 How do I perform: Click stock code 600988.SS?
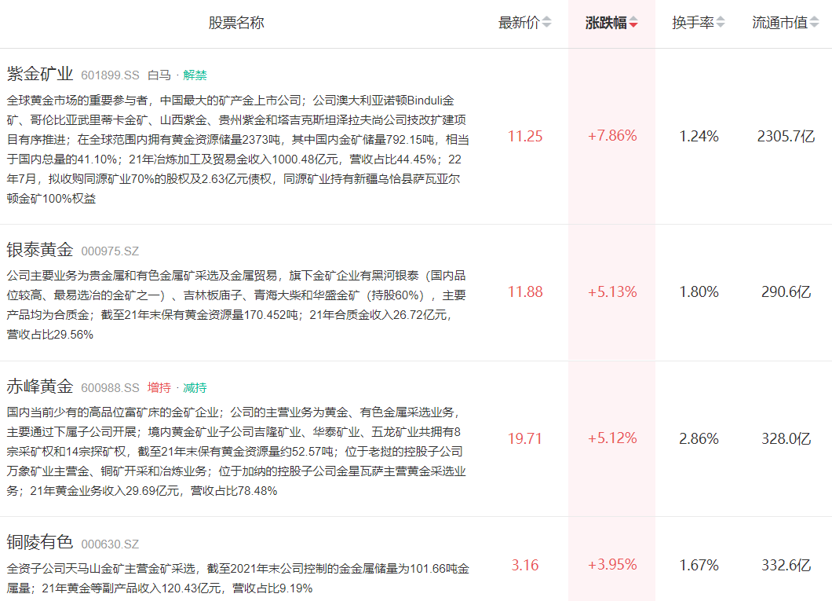[x=110, y=388]
